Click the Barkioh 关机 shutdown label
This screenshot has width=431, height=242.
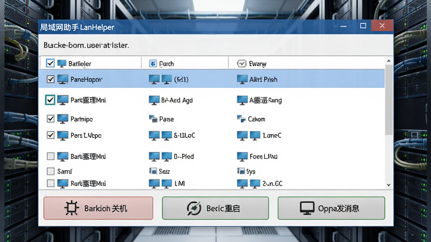[106, 208]
